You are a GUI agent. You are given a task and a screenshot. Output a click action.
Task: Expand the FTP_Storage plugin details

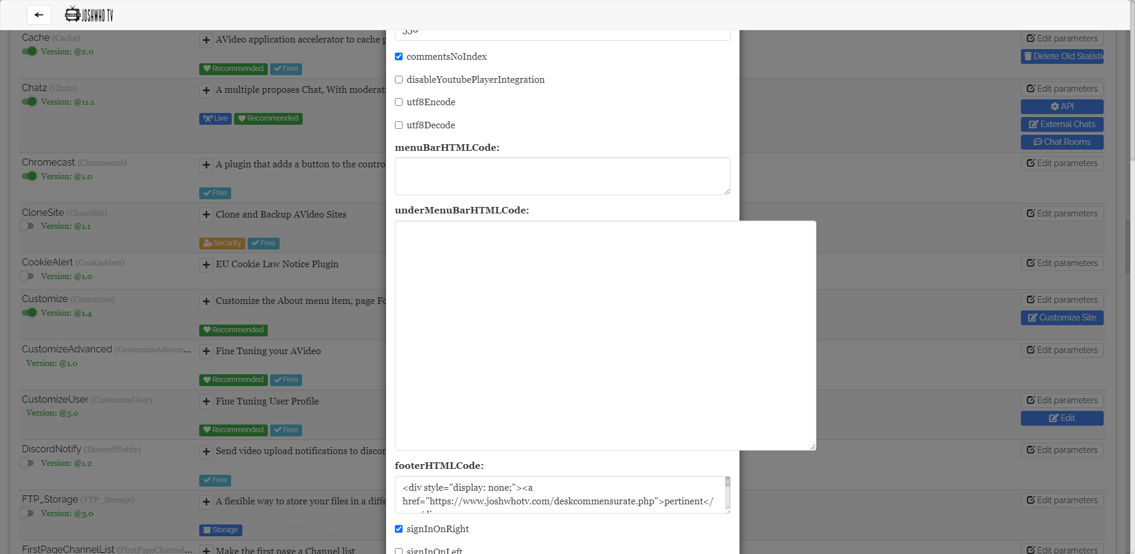point(206,501)
